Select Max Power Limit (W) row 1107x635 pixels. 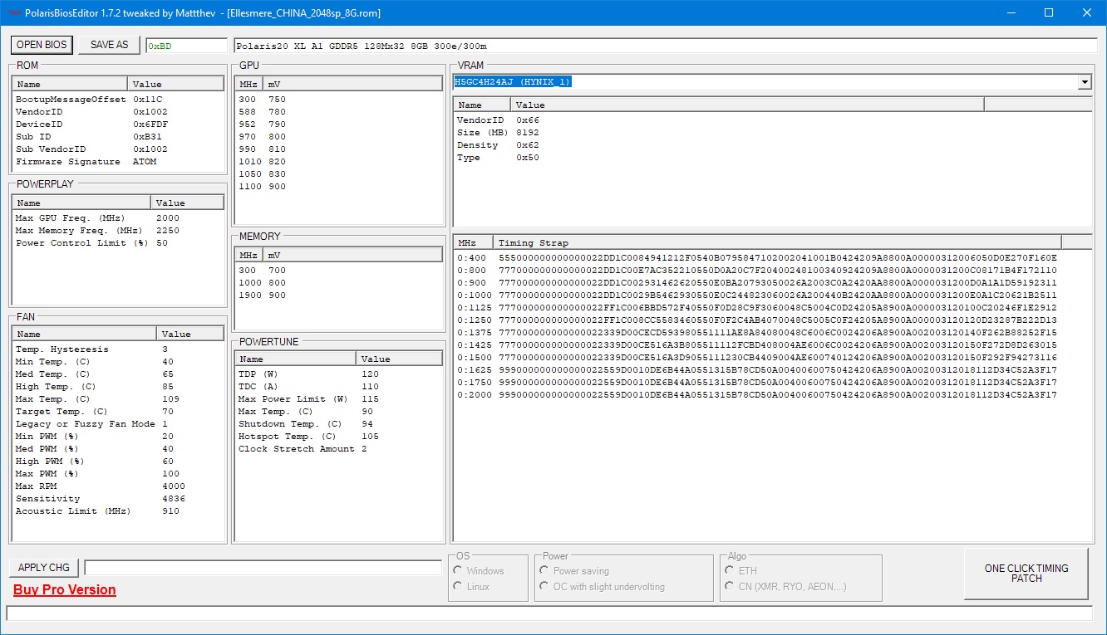click(x=339, y=399)
